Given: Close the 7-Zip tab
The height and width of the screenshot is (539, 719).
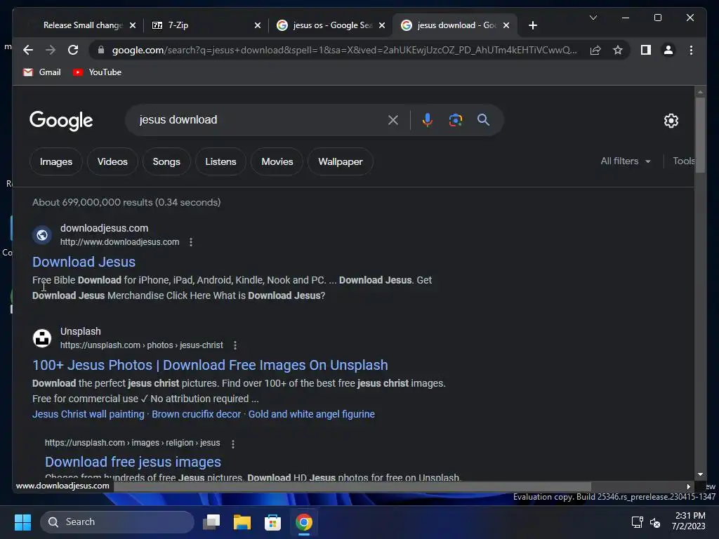Looking at the screenshot, I should click(x=257, y=25).
